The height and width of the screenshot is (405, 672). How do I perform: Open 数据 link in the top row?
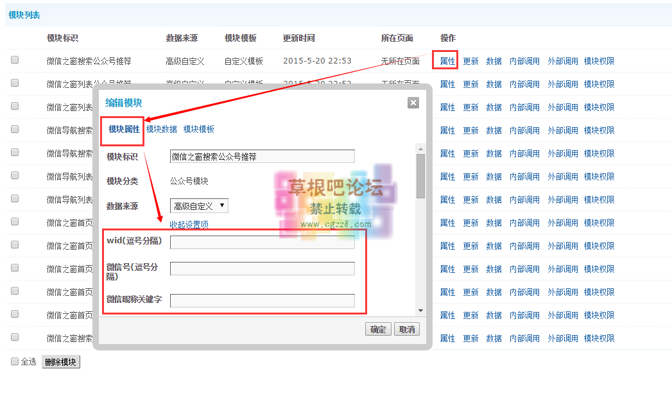494,61
